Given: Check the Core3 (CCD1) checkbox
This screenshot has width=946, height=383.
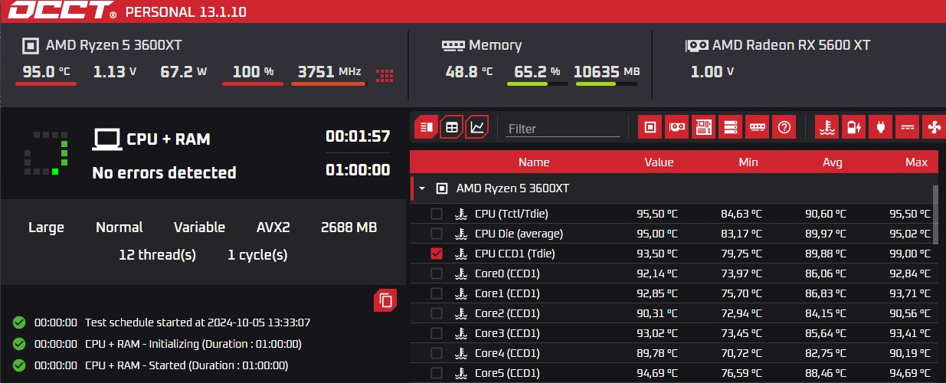Looking at the screenshot, I should (437, 333).
